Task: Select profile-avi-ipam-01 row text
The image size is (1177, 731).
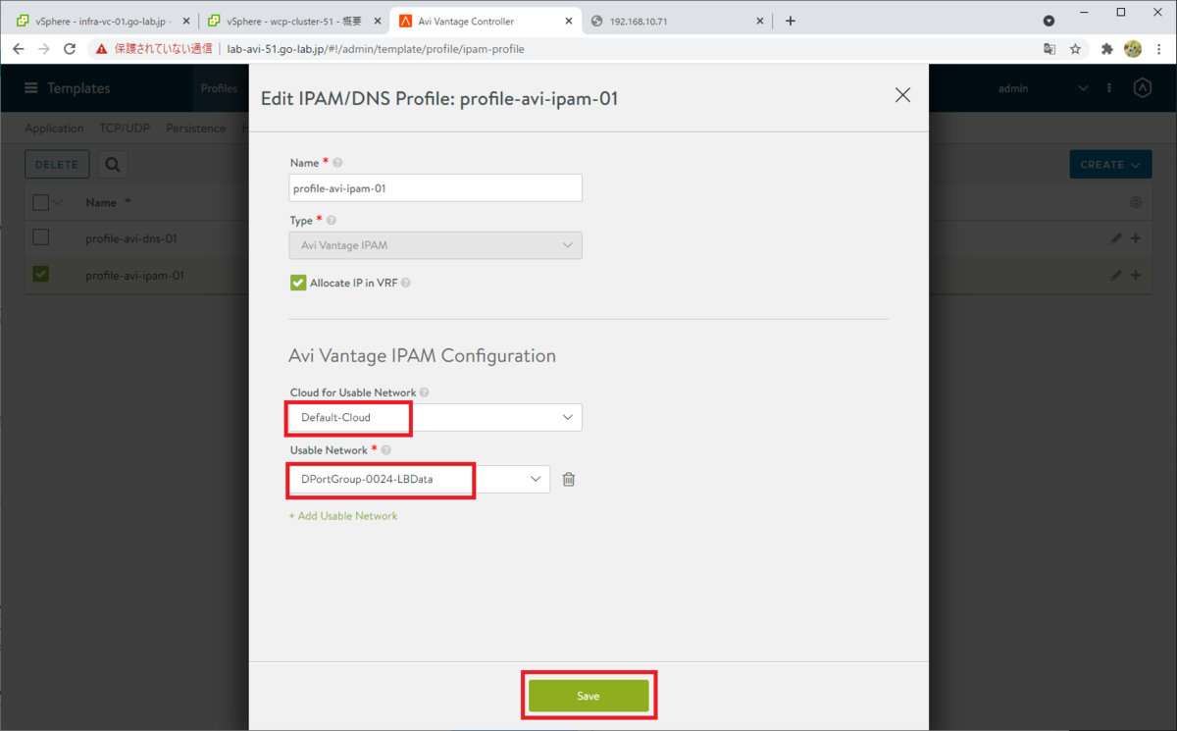Action: tap(134, 276)
